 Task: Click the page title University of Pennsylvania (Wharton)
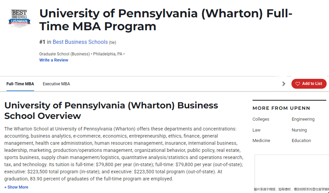pyautogui.click(x=166, y=20)
